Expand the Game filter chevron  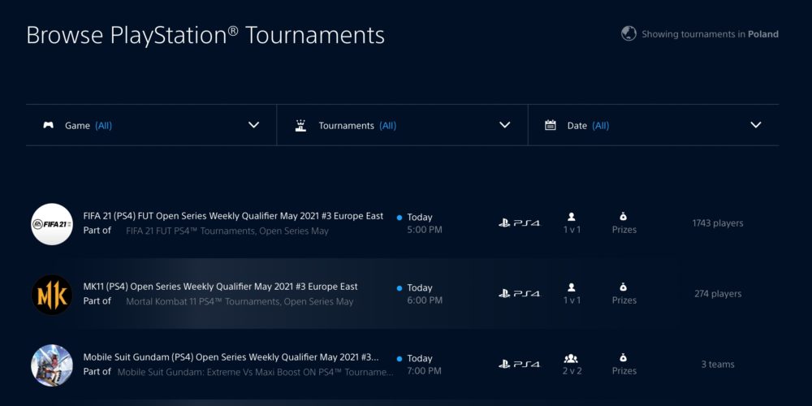pyautogui.click(x=253, y=125)
